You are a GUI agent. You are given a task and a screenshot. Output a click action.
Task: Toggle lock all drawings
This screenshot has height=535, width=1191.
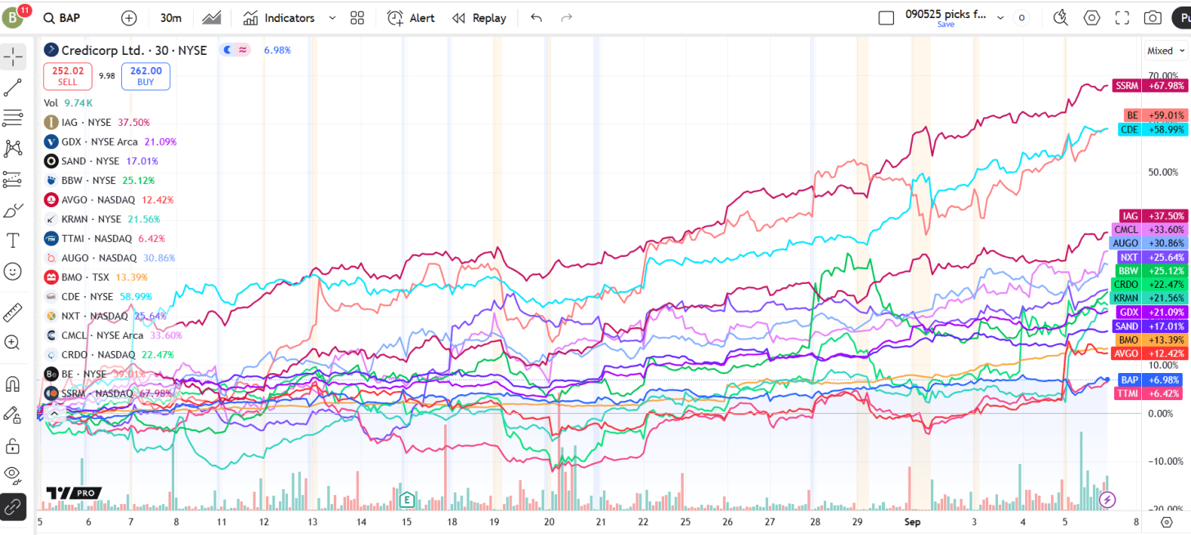[13, 445]
